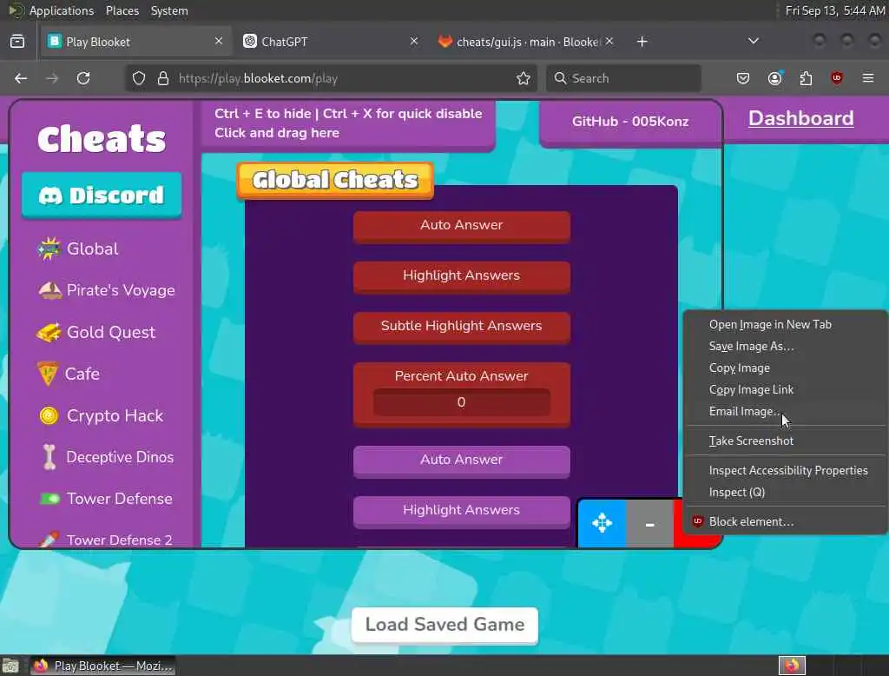Click the uBlock Origin toolbar icon
This screenshot has width=889, height=676.
(x=837, y=78)
